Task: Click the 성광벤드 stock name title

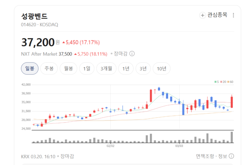Action: point(35,16)
